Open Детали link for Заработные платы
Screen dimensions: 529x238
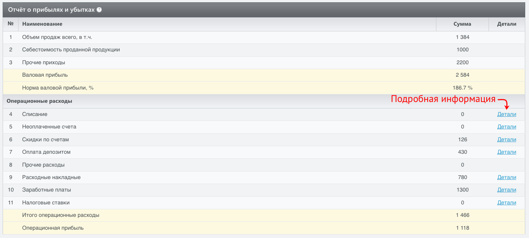(506, 190)
